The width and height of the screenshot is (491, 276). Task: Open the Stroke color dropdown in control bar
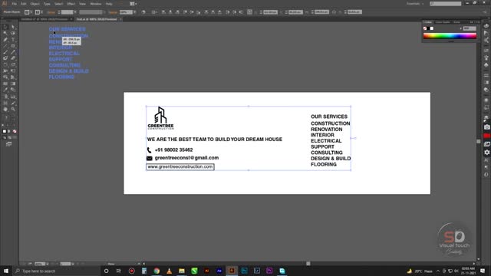41,12
